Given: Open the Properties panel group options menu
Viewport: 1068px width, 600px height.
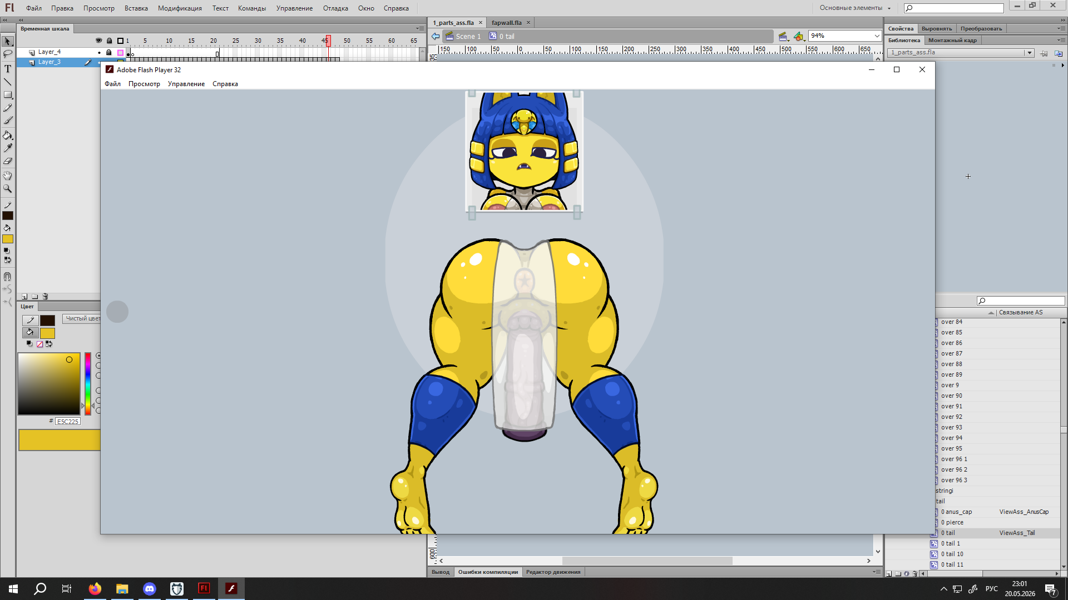Looking at the screenshot, I should point(1061,28).
